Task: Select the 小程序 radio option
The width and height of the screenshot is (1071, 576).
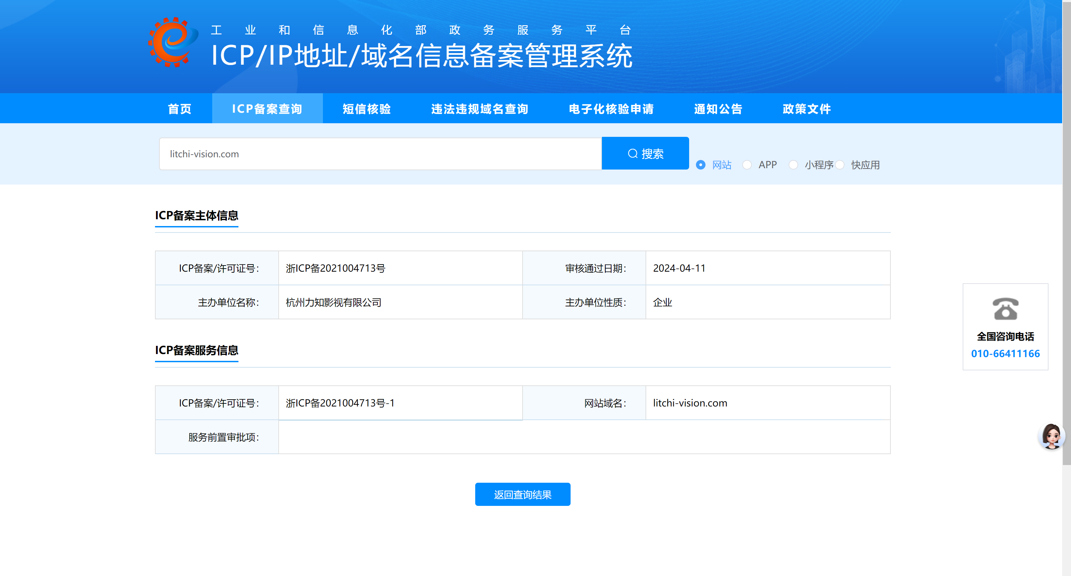Action: click(793, 165)
